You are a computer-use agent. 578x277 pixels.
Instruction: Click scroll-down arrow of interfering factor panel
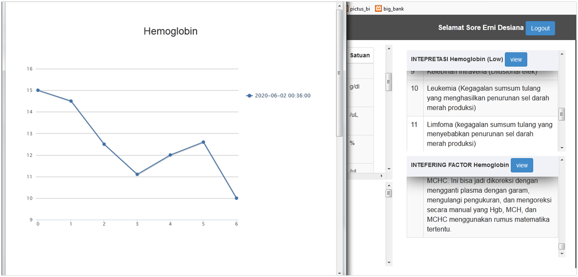[562, 254]
